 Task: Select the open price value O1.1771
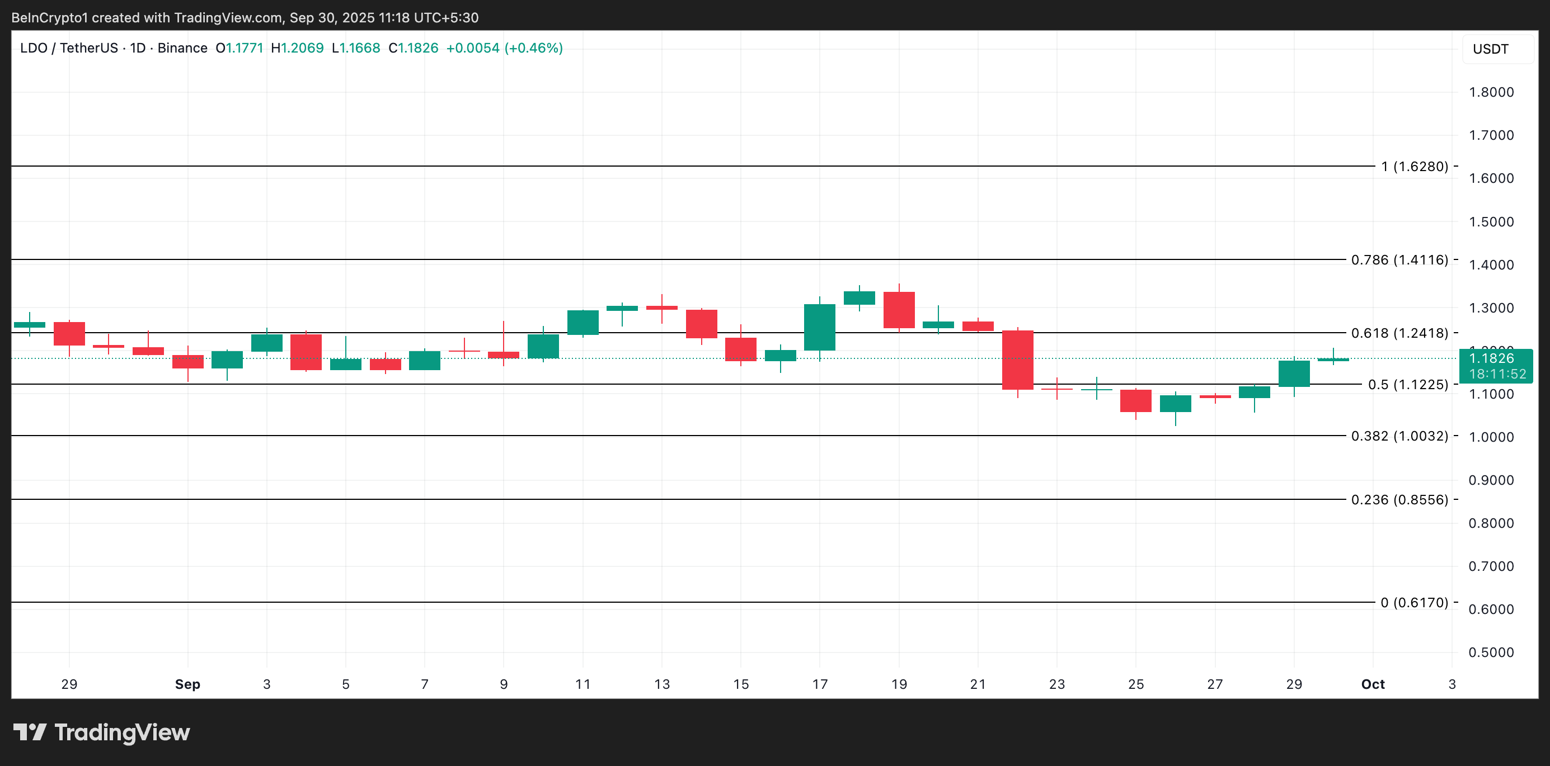pos(239,48)
